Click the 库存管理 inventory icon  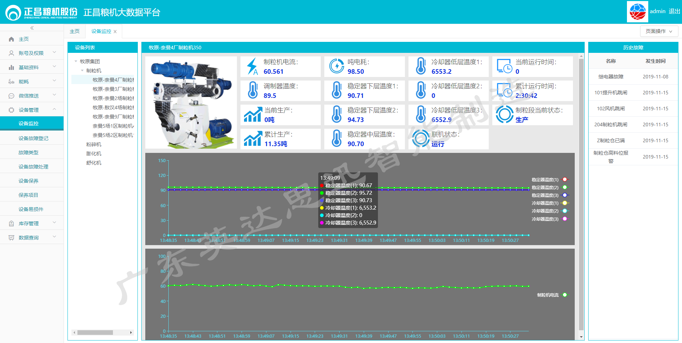11,223
